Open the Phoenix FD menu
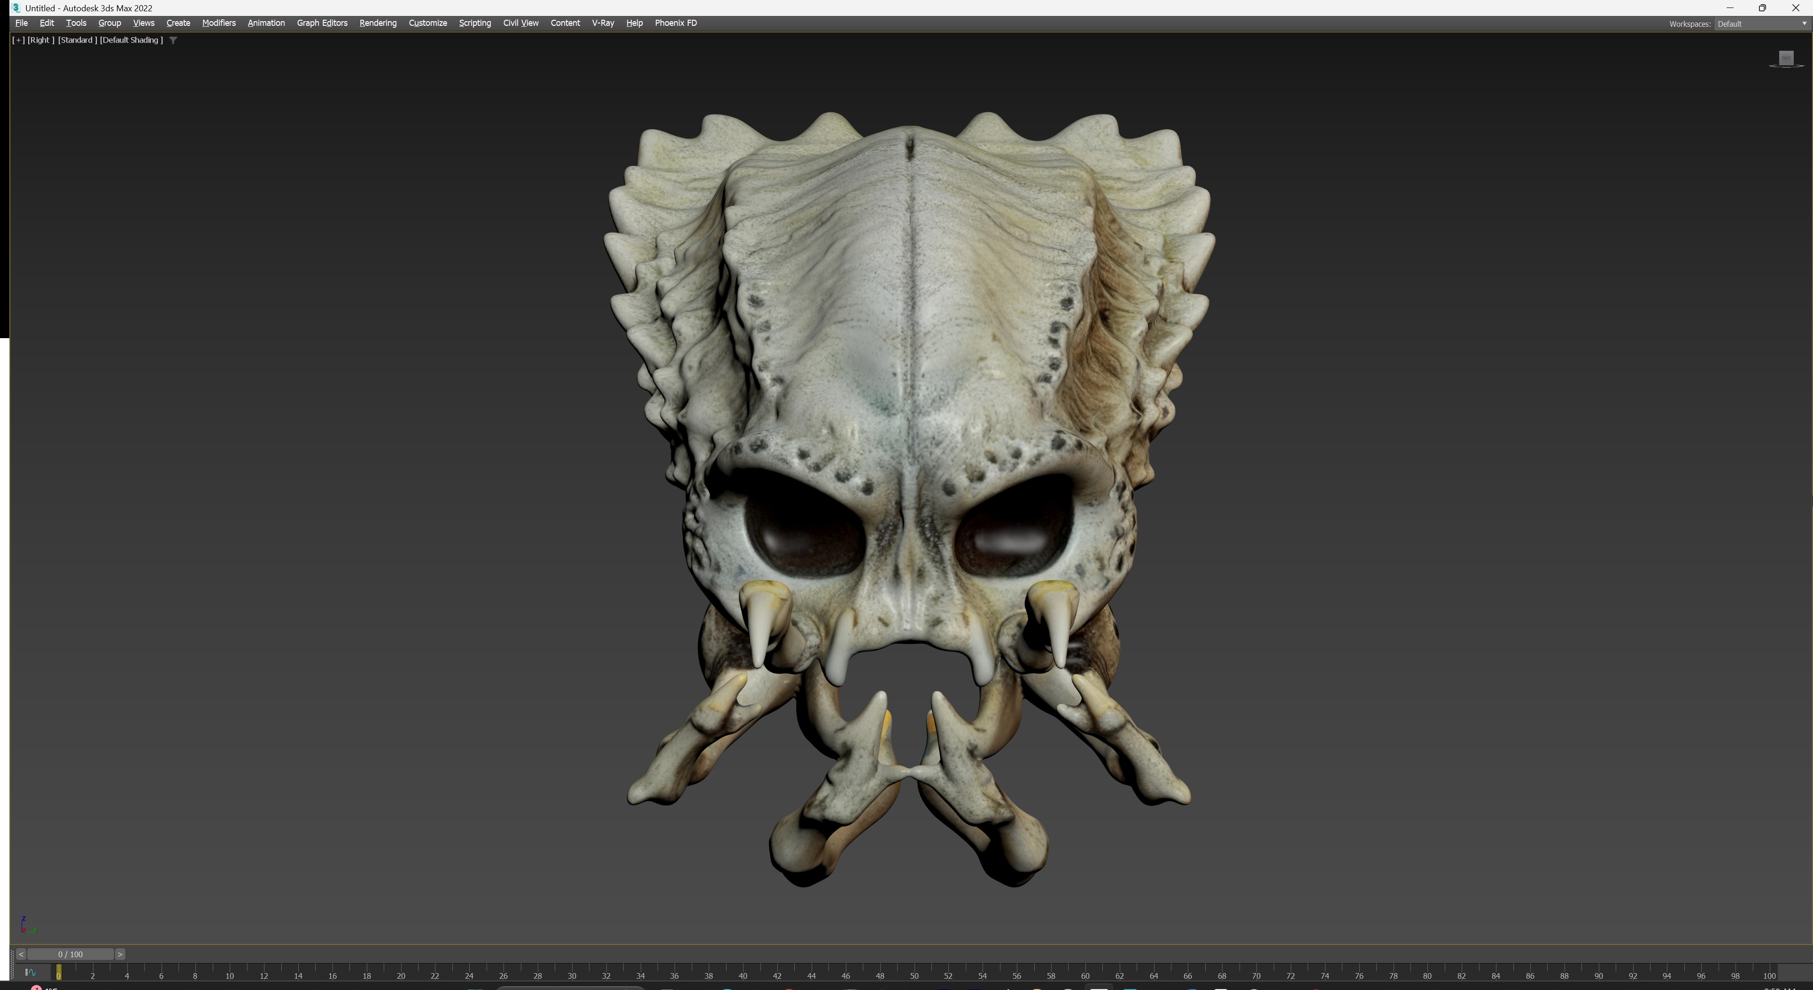This screenshot has height=990, width=1813. [x=676, y=23]
